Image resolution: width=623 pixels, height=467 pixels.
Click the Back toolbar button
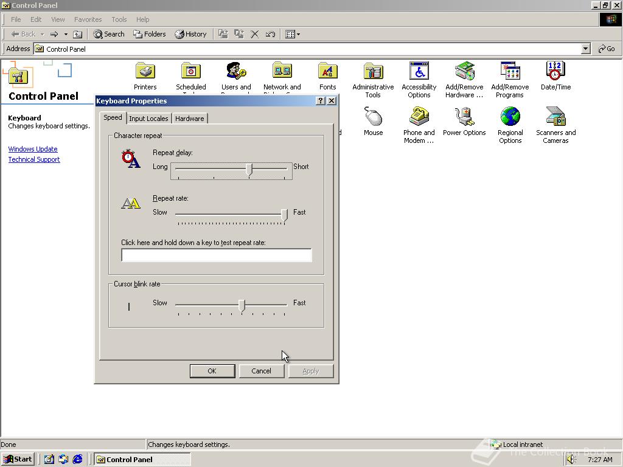23,34
